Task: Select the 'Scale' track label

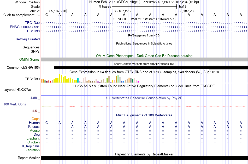Action: click(35, 7)
